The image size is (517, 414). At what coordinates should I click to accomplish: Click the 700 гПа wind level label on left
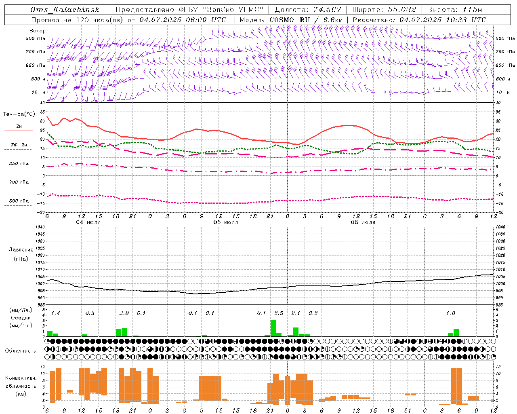(x=36, y=52)
